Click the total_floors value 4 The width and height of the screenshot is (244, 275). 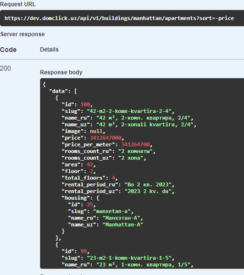pos(114,178)
